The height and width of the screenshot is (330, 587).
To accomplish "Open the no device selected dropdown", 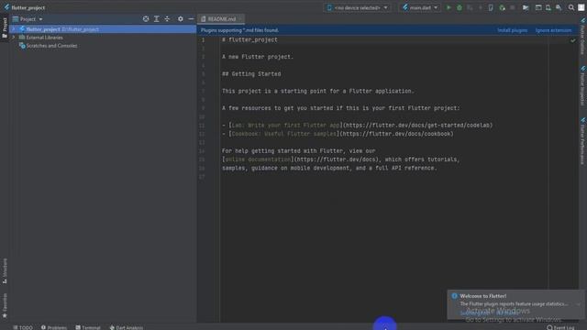I will [358, 7].
